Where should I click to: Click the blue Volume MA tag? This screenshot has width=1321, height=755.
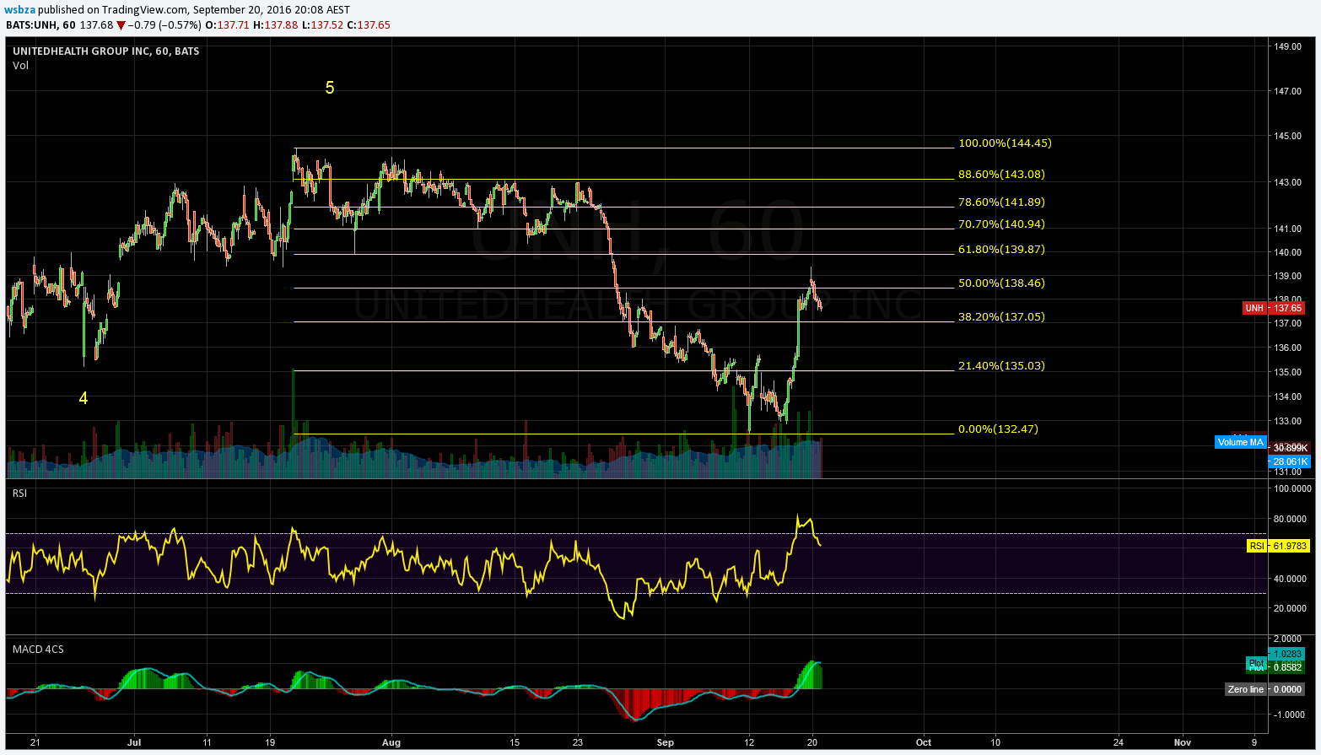coord(1240,442)
